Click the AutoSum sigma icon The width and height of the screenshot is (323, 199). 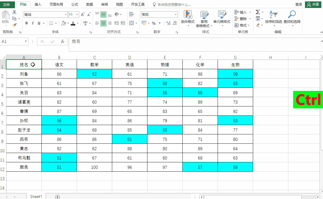pos(258,12)
